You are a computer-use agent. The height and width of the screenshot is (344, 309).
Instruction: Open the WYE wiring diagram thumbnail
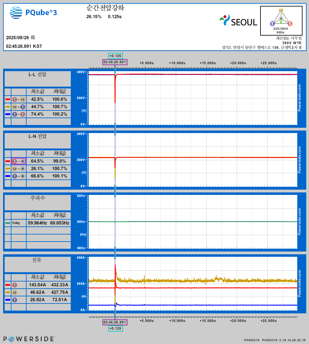(281, 20)
